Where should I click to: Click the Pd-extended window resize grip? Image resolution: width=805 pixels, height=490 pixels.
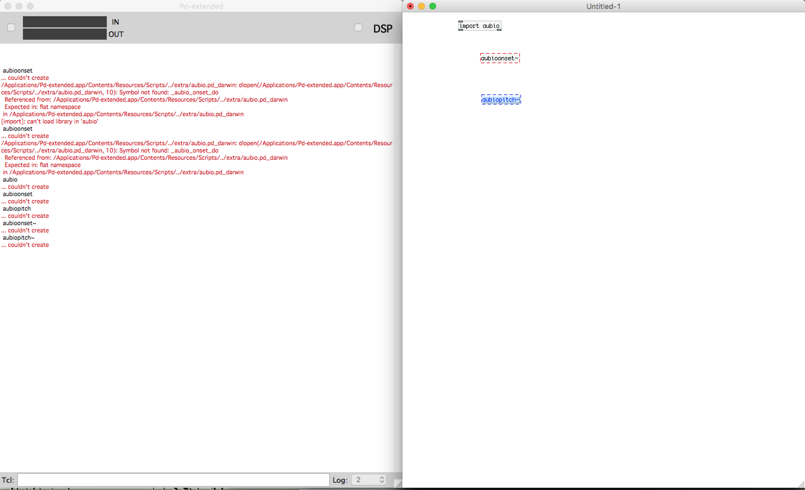coord(399,484)
